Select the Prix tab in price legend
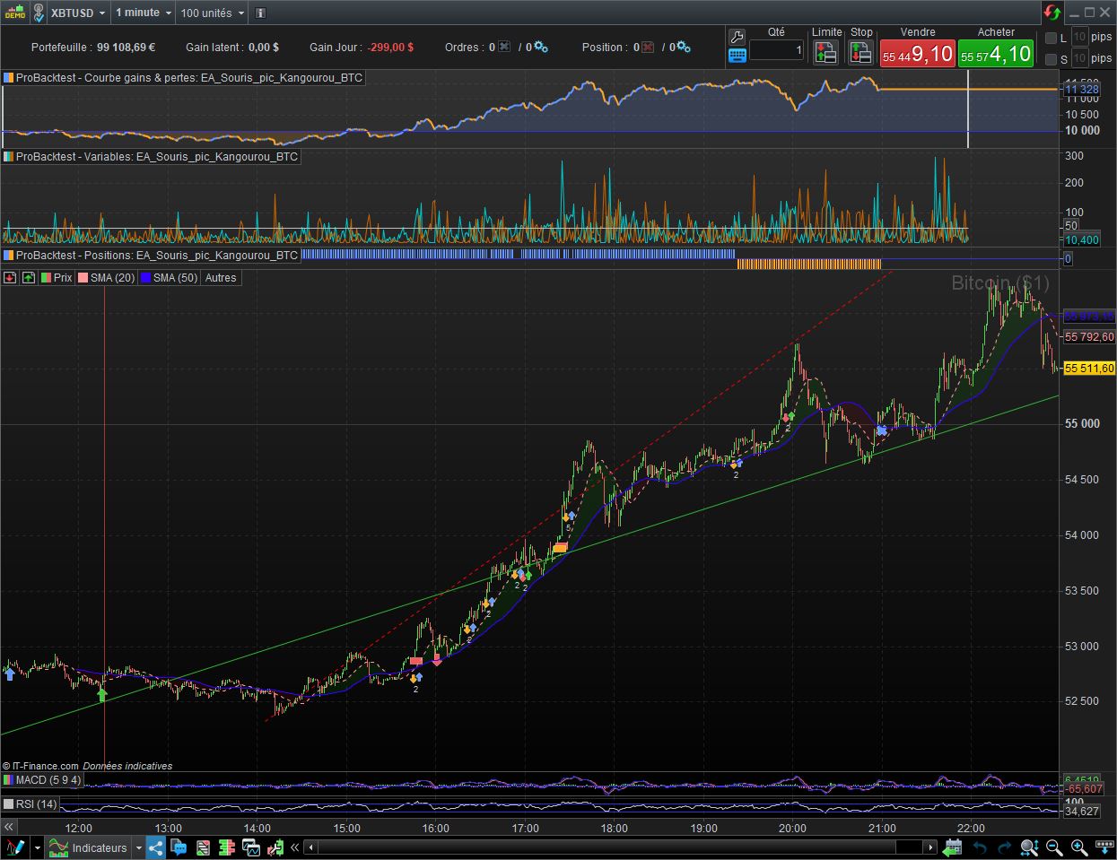The height and width of the screenshot is (860, 1117). click(57, 278)
